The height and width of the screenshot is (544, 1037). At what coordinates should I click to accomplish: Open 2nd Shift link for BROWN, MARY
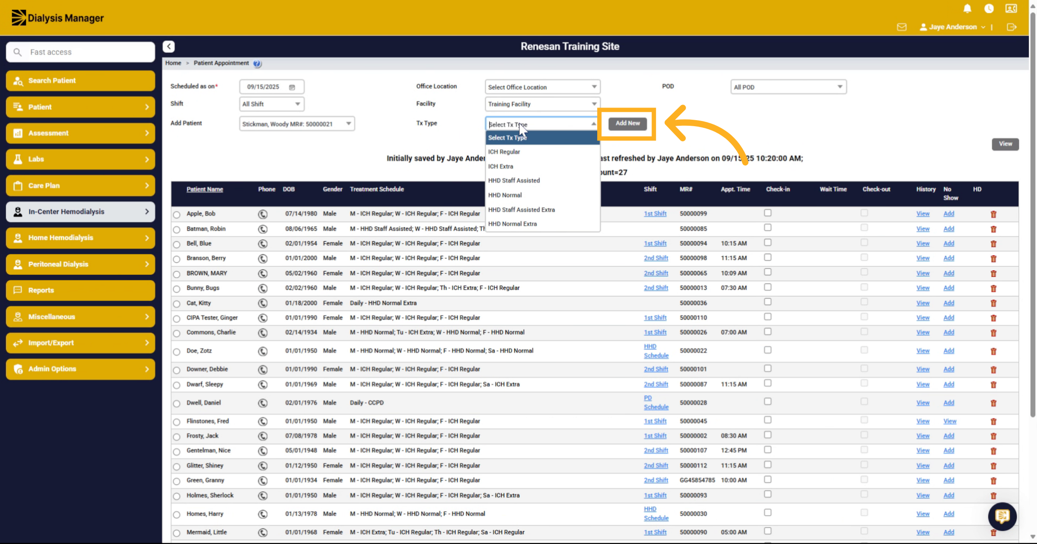click(x=655, y=274)
